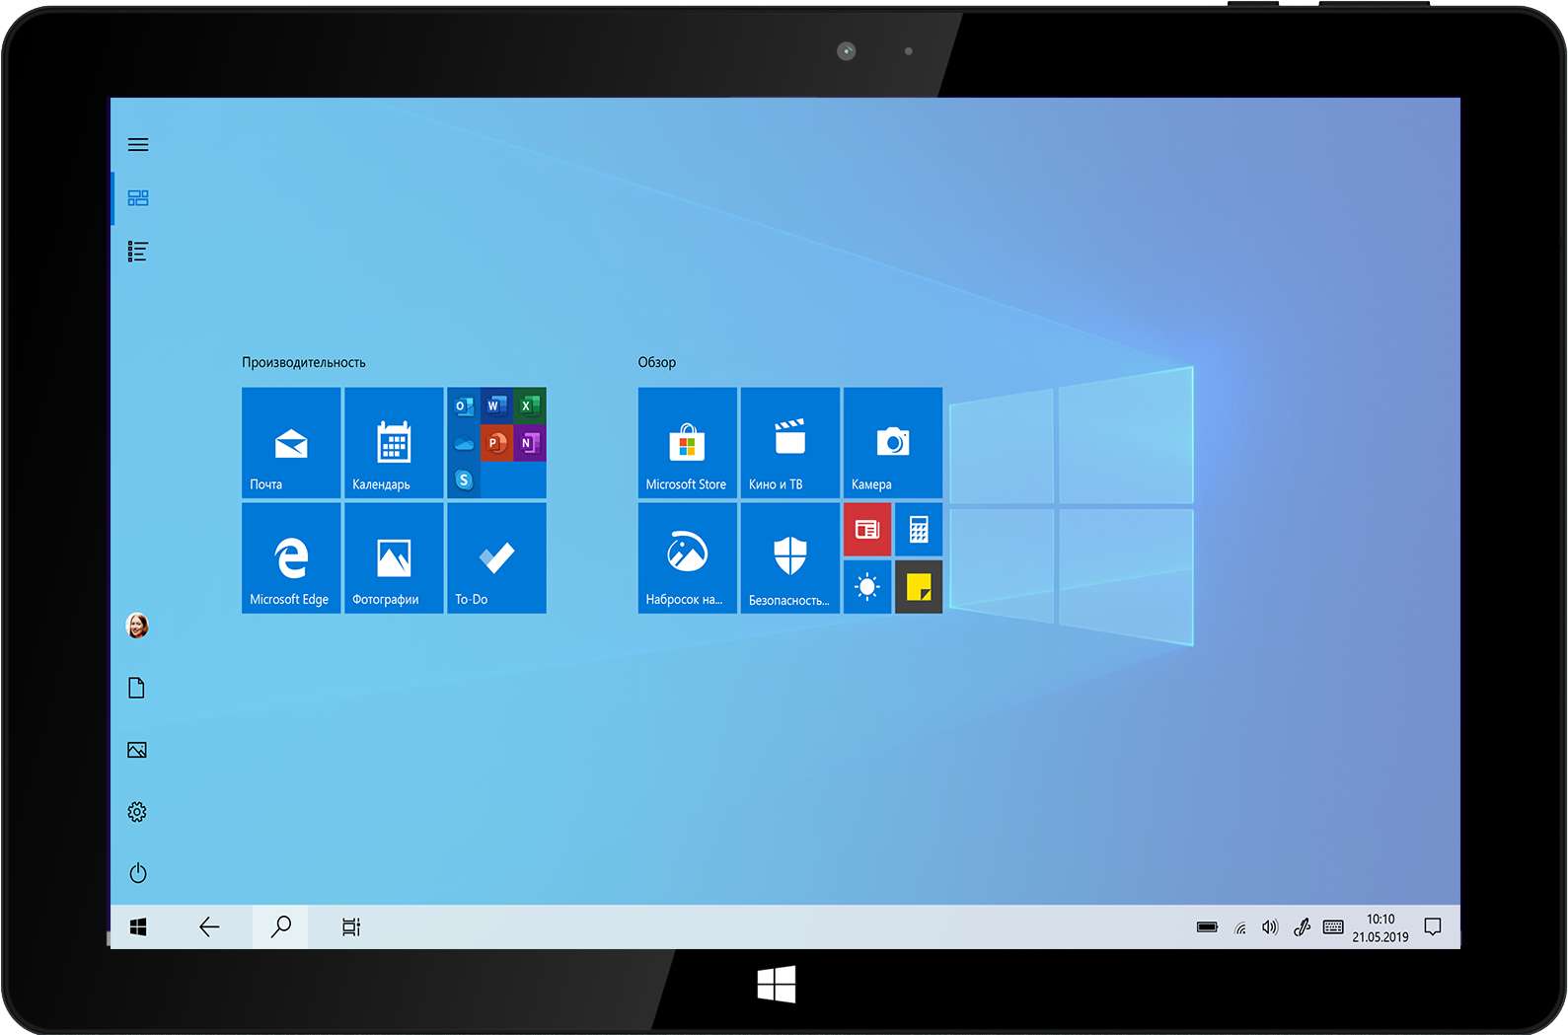1568x1035 pixels.
Task: Click the taskbar search magnifier button
Action: tap(281, 926)
